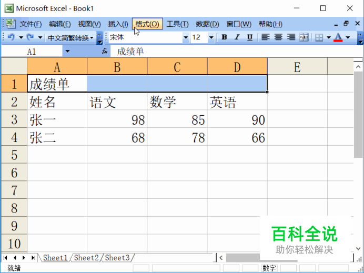Apply center text alignment
364x273 pixels.
[x=278, y=37]
